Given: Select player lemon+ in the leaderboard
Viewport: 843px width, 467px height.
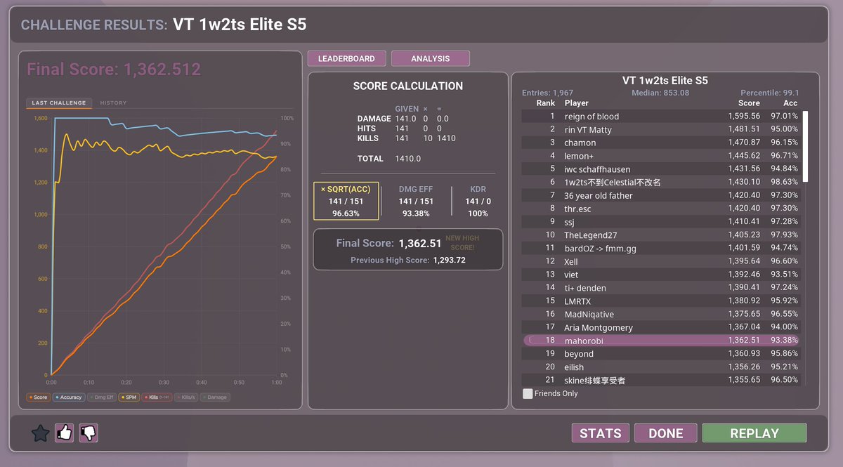Looking at the screenshot, I should click(662, 156).
